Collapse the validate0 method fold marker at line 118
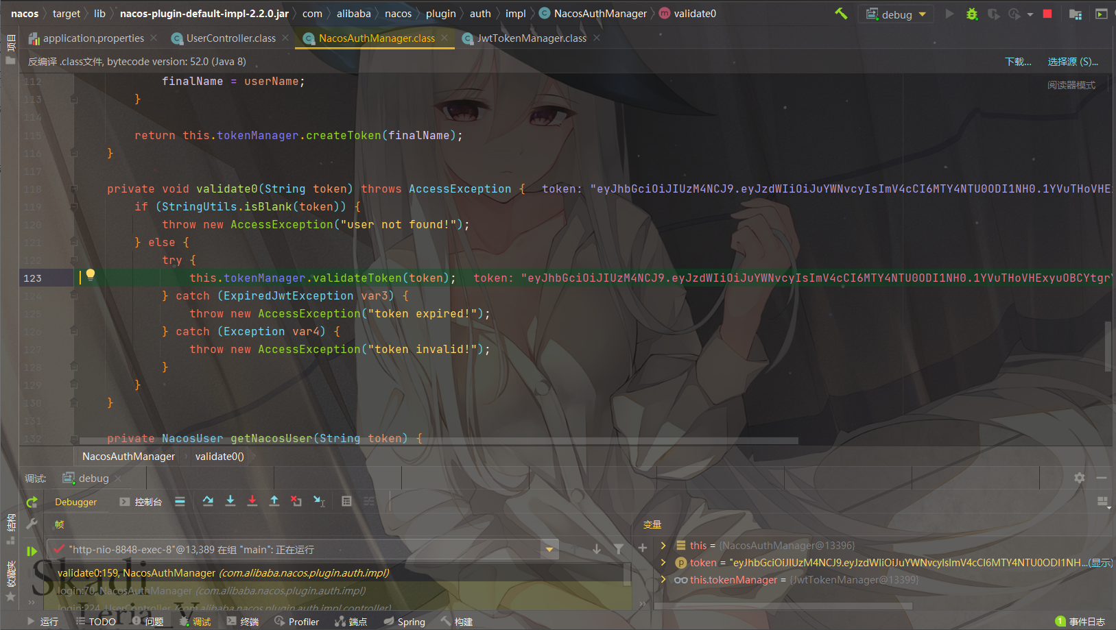 coord(73,189)
